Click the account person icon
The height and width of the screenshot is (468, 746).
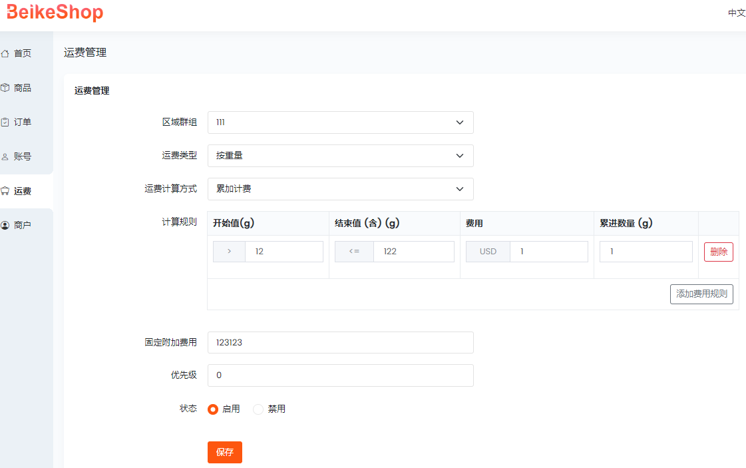click(5, 157)
